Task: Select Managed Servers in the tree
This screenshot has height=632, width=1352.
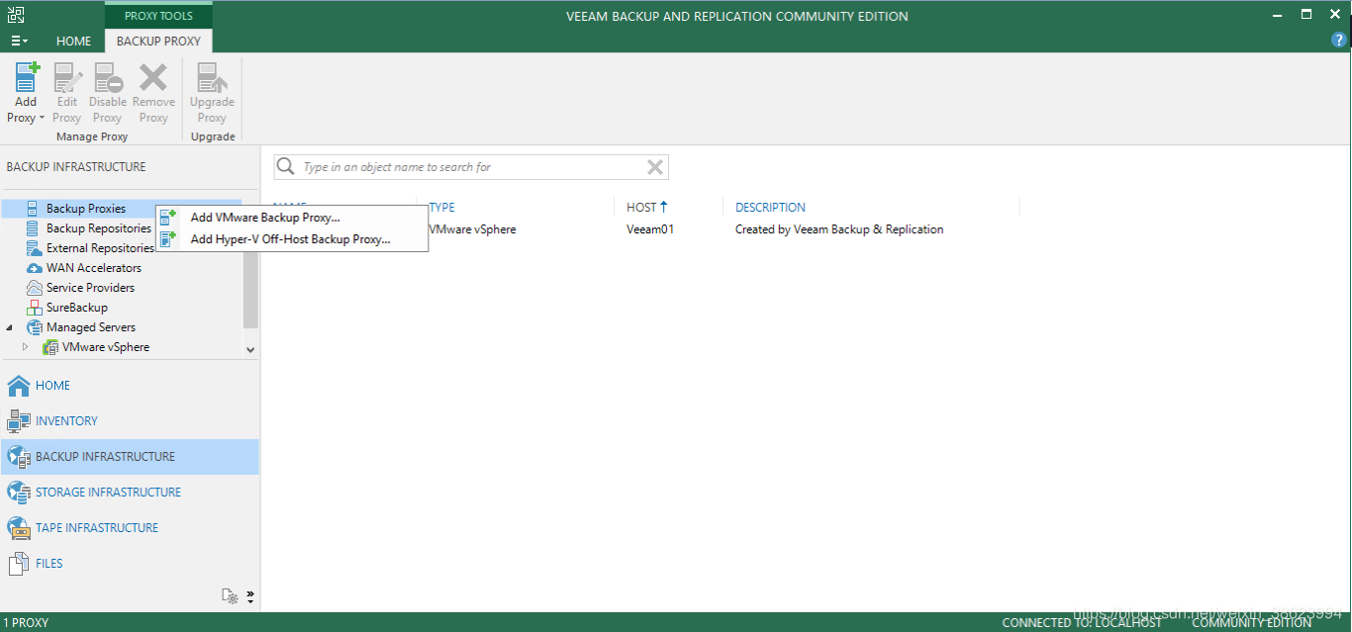Action: point(91,327)
